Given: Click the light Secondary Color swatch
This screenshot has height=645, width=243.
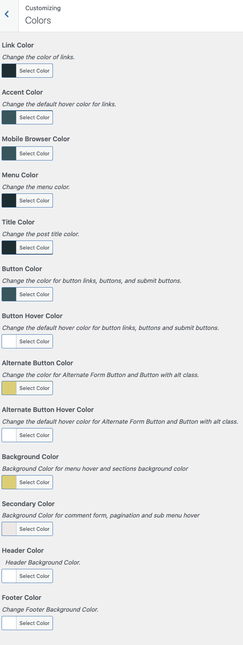Looking at the screenshot, I should pos(8,528).
